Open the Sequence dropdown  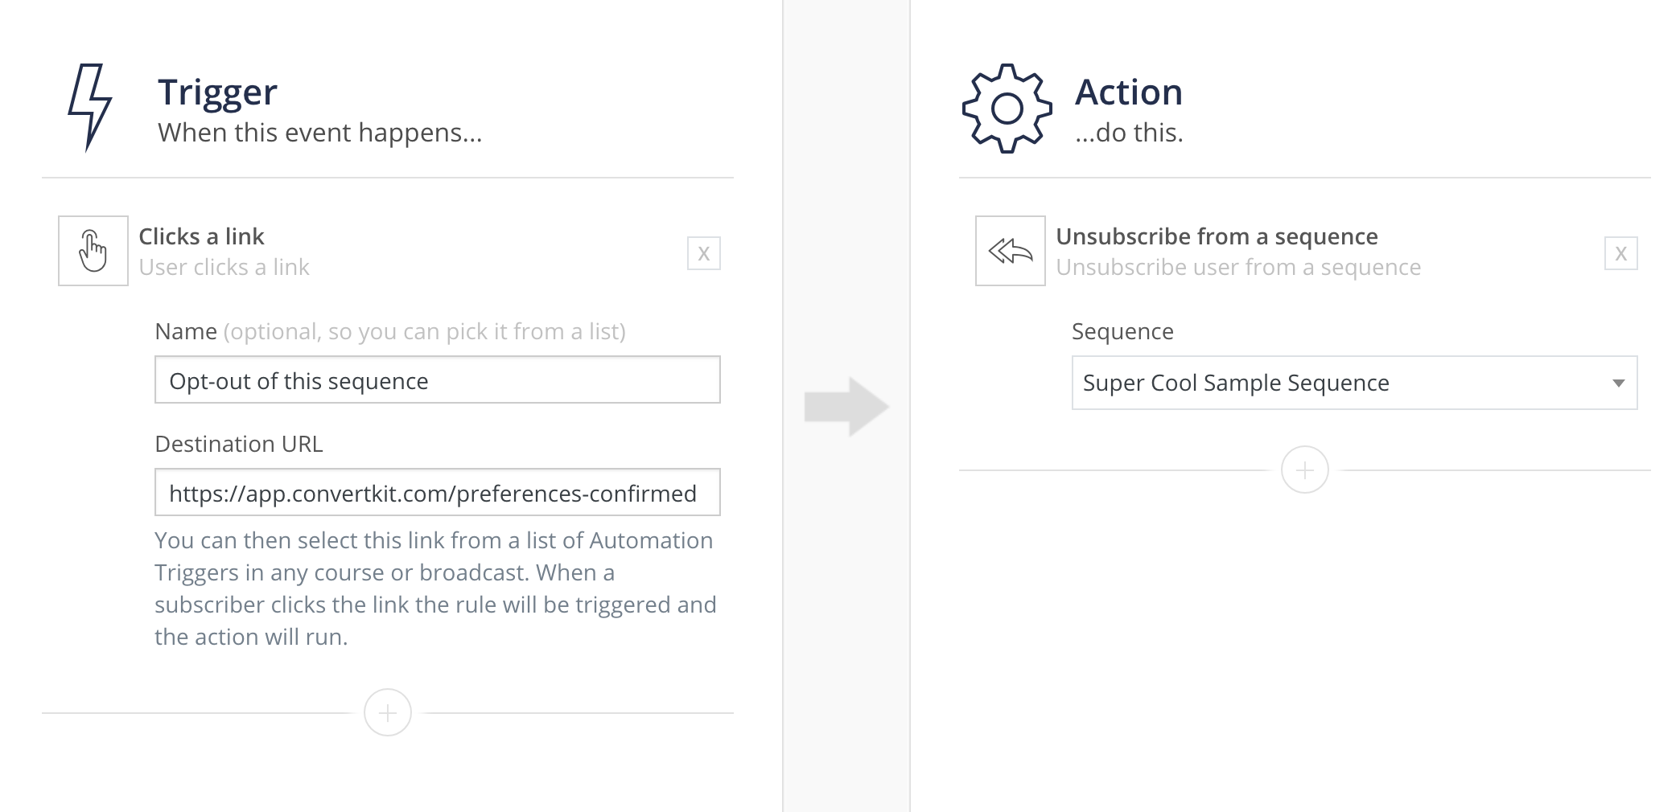1354,383
